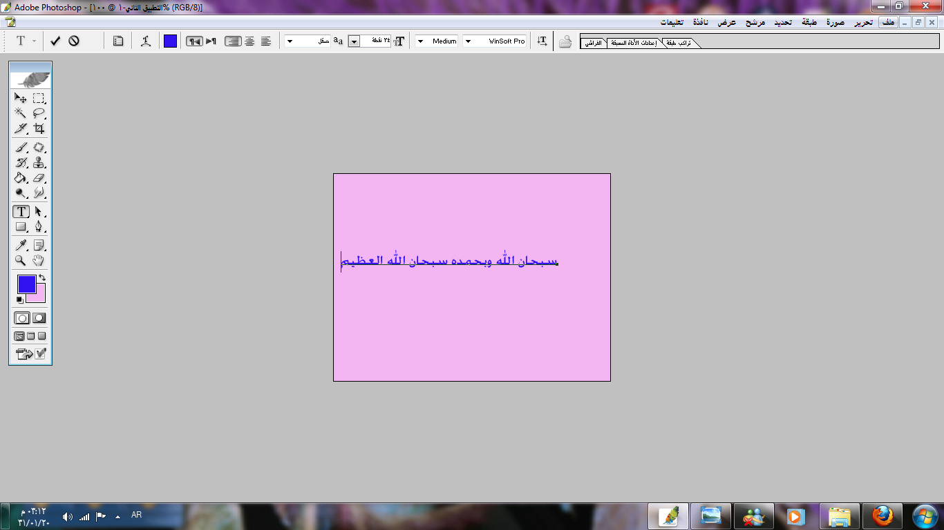Image resolution: width=944 pixels, height=530 pixels.
Task: Expand the font style Medium dropdown
Action: tap(420, 41)
